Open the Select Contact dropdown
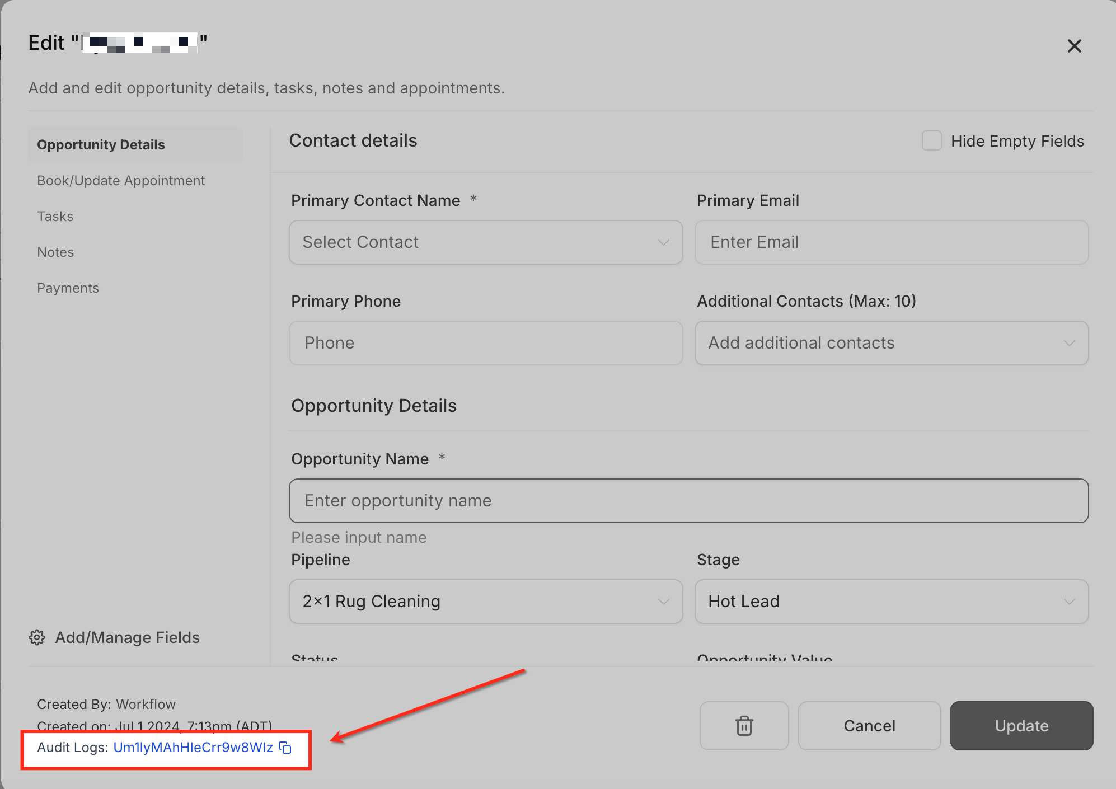The height and width of the screenshot is (789, 1116). point(485,242)
